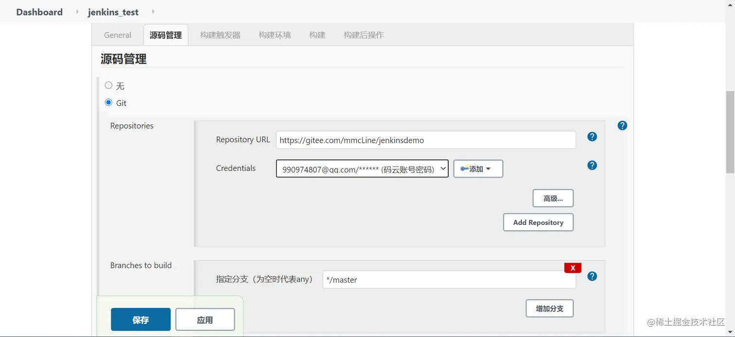735x337 pixels.
Task: Apply changes with 应用 button
Action: tap(205, 320)
